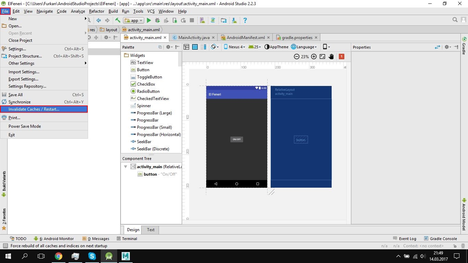Screen dimensions: 468x263
Task: Select CheckBox widget in palette
Action: click(x=143, y=84)
